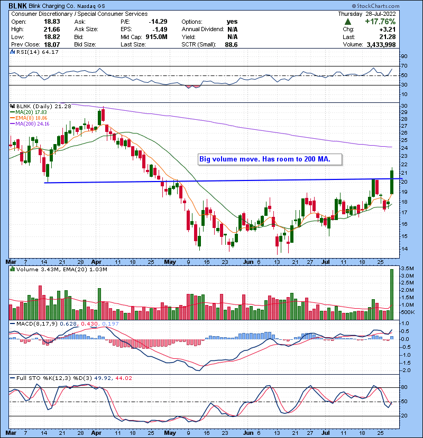Click the MACD value 0.628
This screenshot has width=423, height=438.
68,324
